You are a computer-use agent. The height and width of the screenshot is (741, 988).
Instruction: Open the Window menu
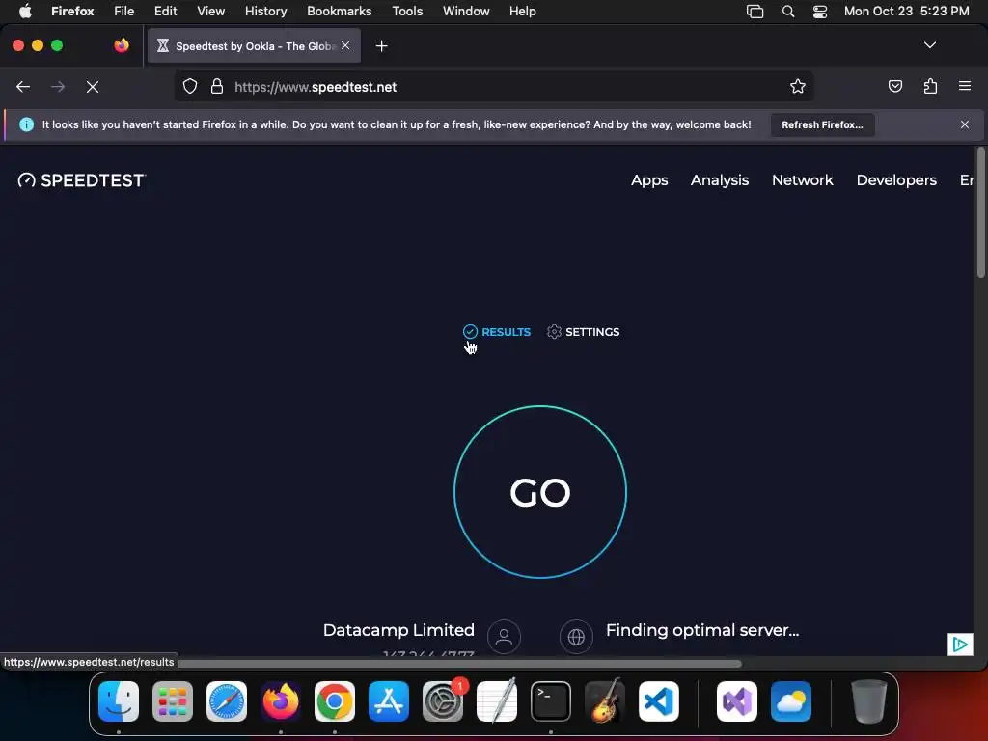pos(466,12)
